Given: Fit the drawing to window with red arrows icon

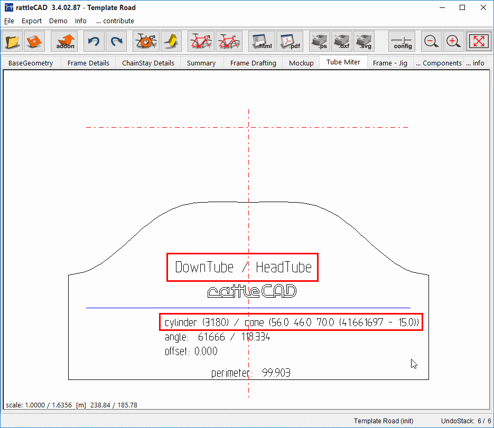Looking at the screenshot, I should (479, 41).
